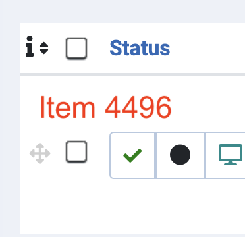245x237 pixels.
Task: Toggle published state via green check
Action: pos(132,155)
